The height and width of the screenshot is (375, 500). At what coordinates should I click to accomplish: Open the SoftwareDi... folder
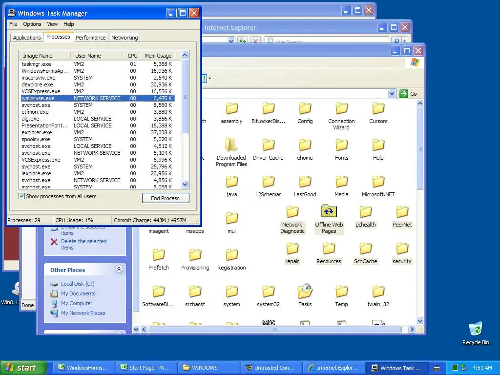pyautogui.click(x=159, y=296)
